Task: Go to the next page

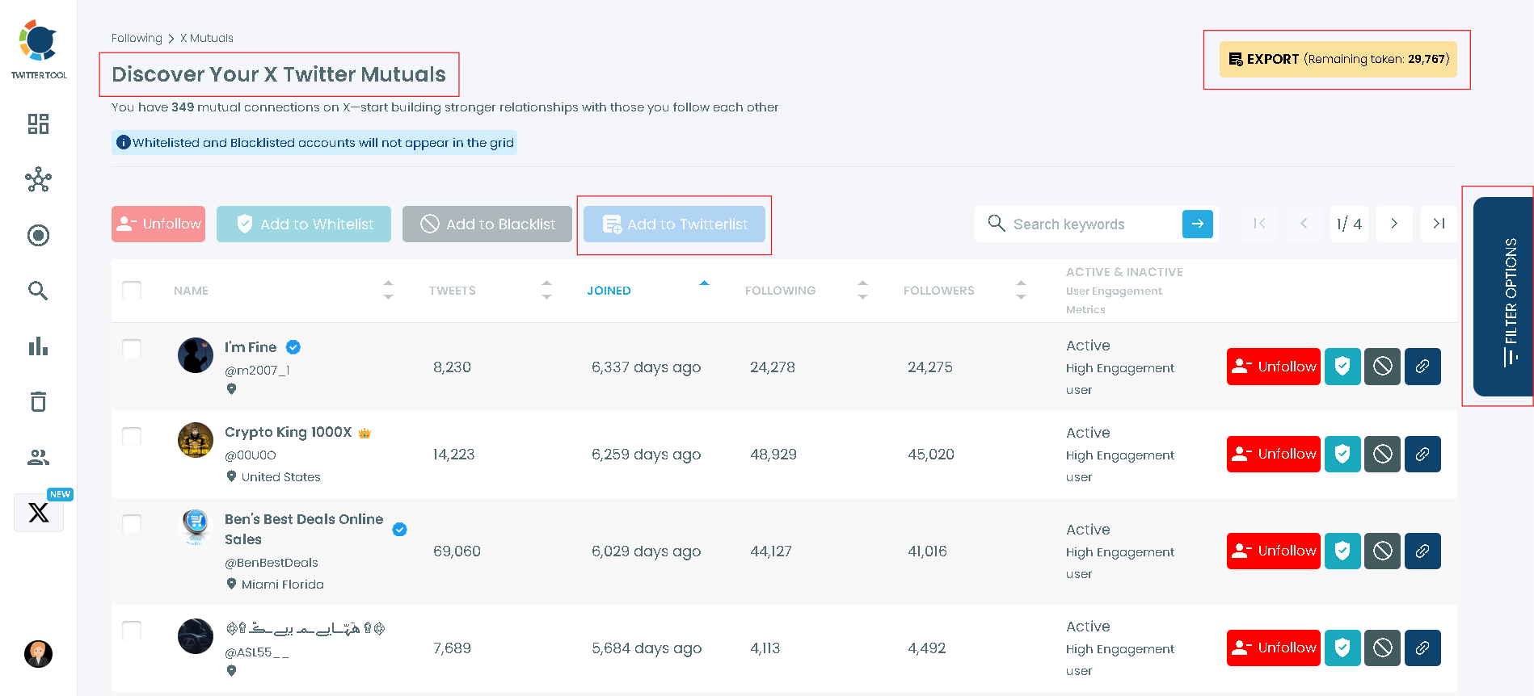Action: coord(1394,224)
